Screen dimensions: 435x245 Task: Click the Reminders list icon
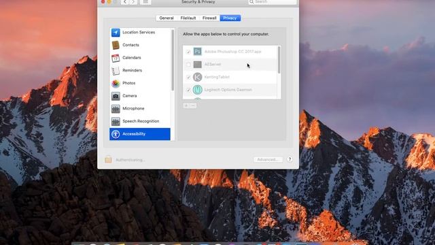click(x=116, y=71)
